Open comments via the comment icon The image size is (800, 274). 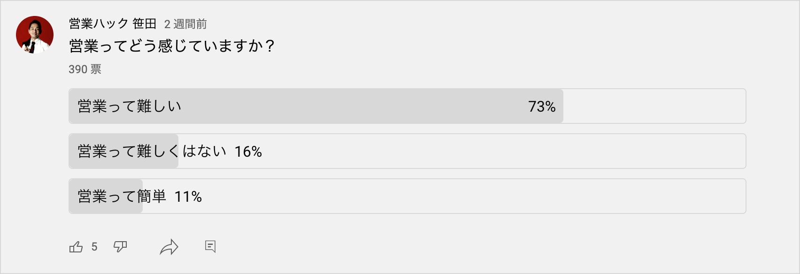tap(210, 246)
